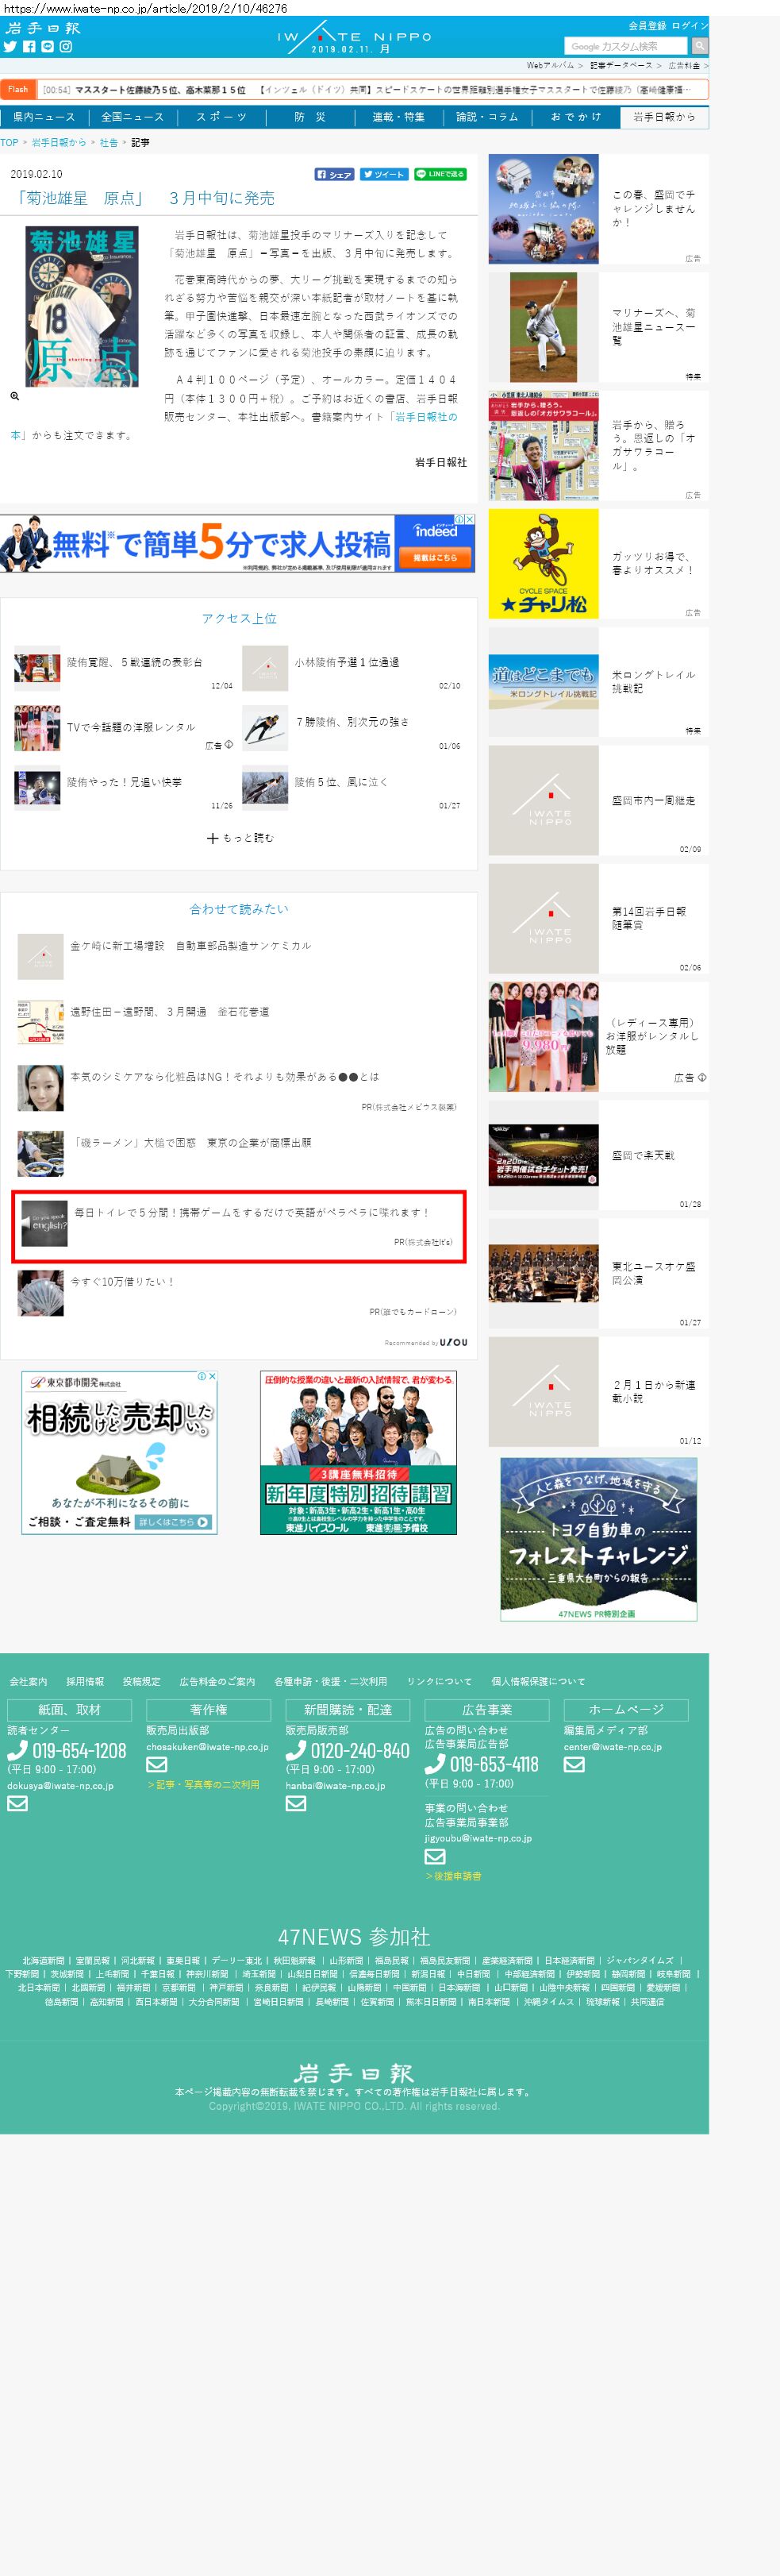The width and height of the screenshot is (780, 2576).
Task: Click the green LINEで送る button
Action: tap(440, 174)
